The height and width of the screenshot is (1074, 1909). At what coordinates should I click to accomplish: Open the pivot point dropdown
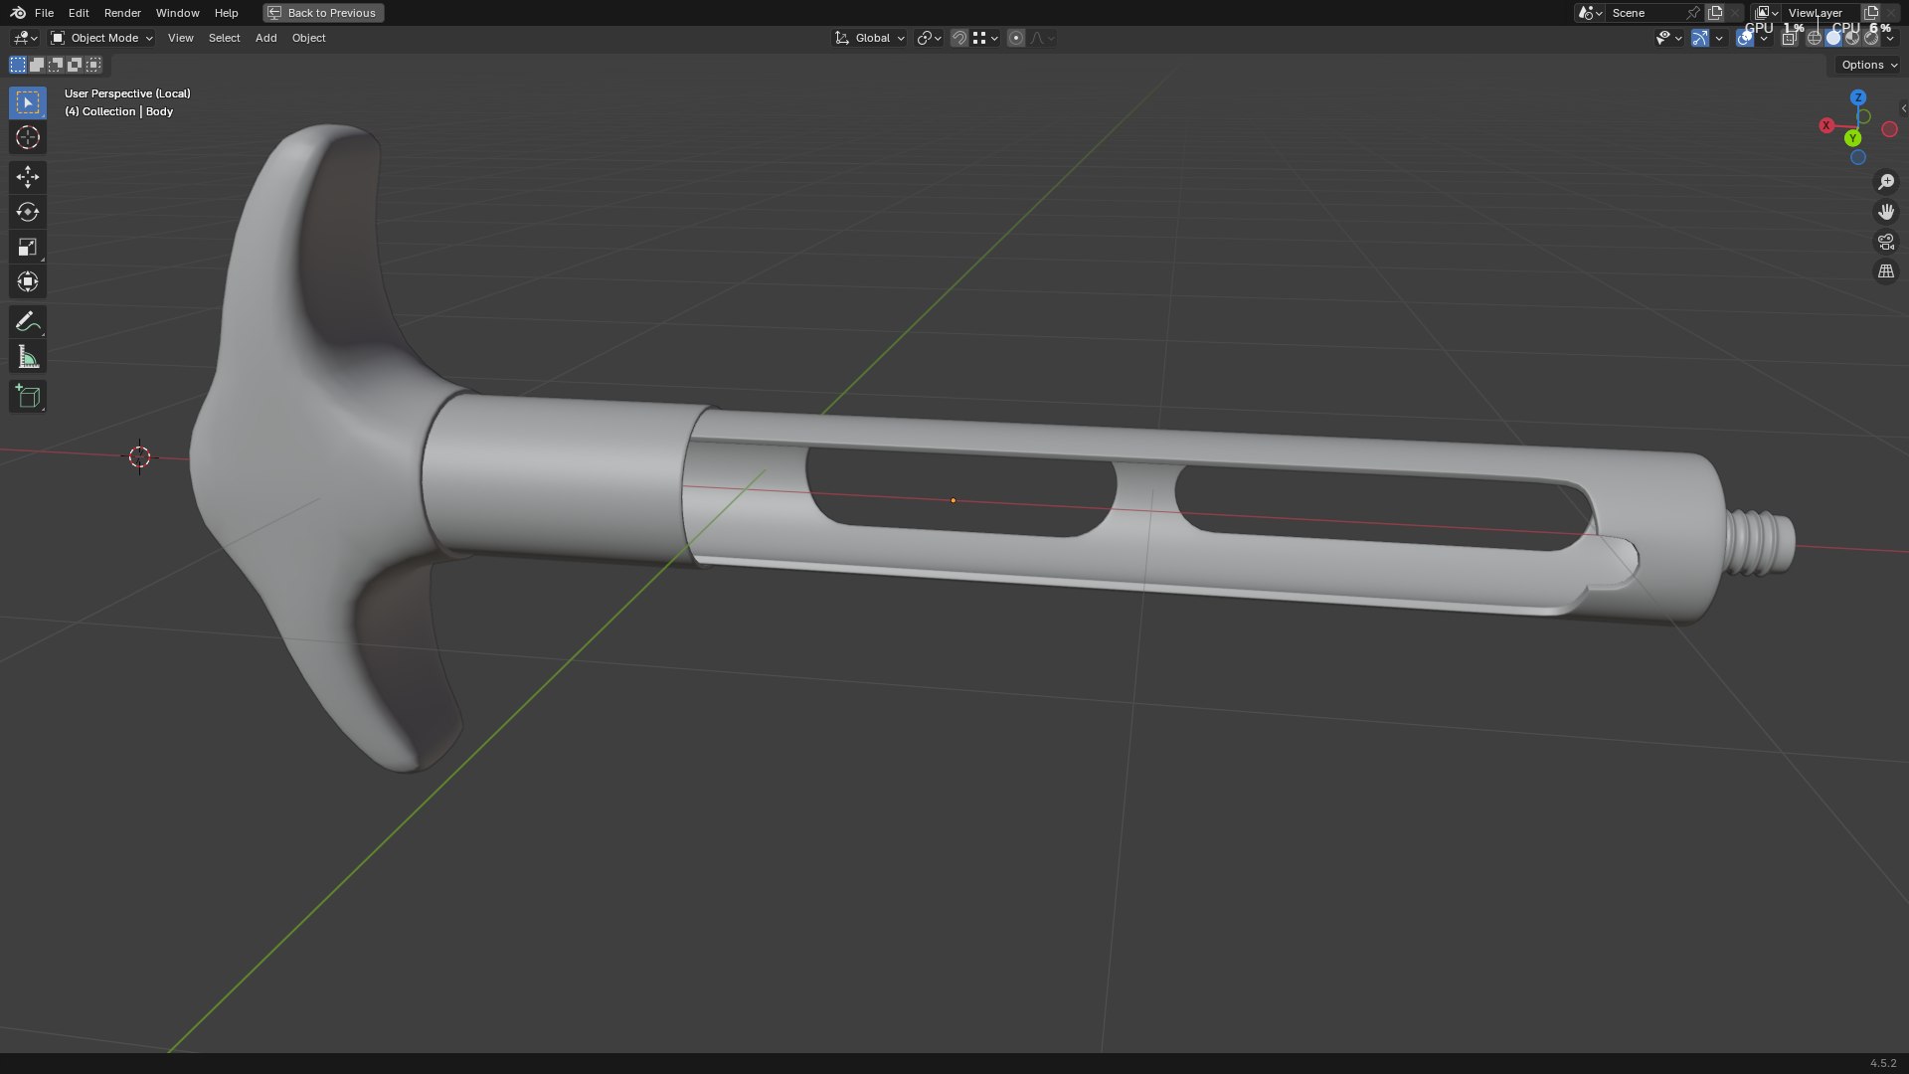[x=929, y=38]
